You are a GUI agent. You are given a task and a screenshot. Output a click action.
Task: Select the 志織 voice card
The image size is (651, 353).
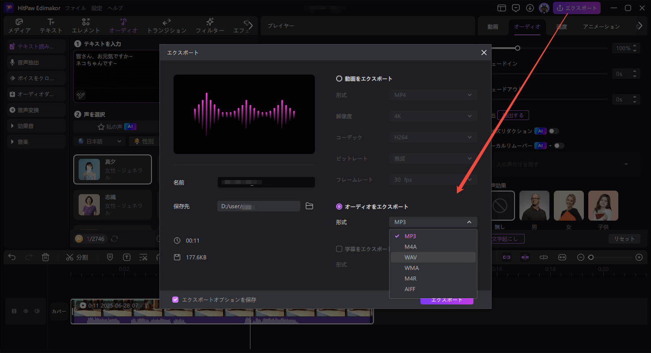[x=113, y=205]
